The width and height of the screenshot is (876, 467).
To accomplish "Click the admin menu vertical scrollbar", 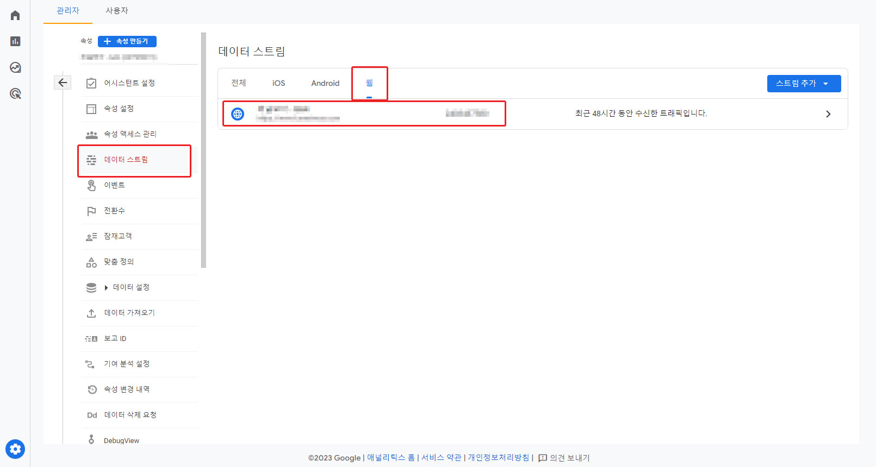I will (x=203, y=150).
